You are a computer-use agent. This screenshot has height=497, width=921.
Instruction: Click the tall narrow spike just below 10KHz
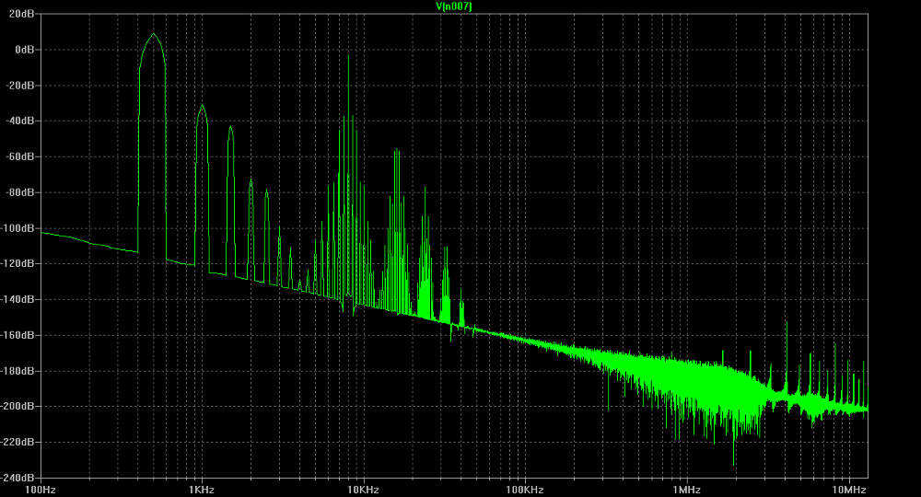pos(348,55)
